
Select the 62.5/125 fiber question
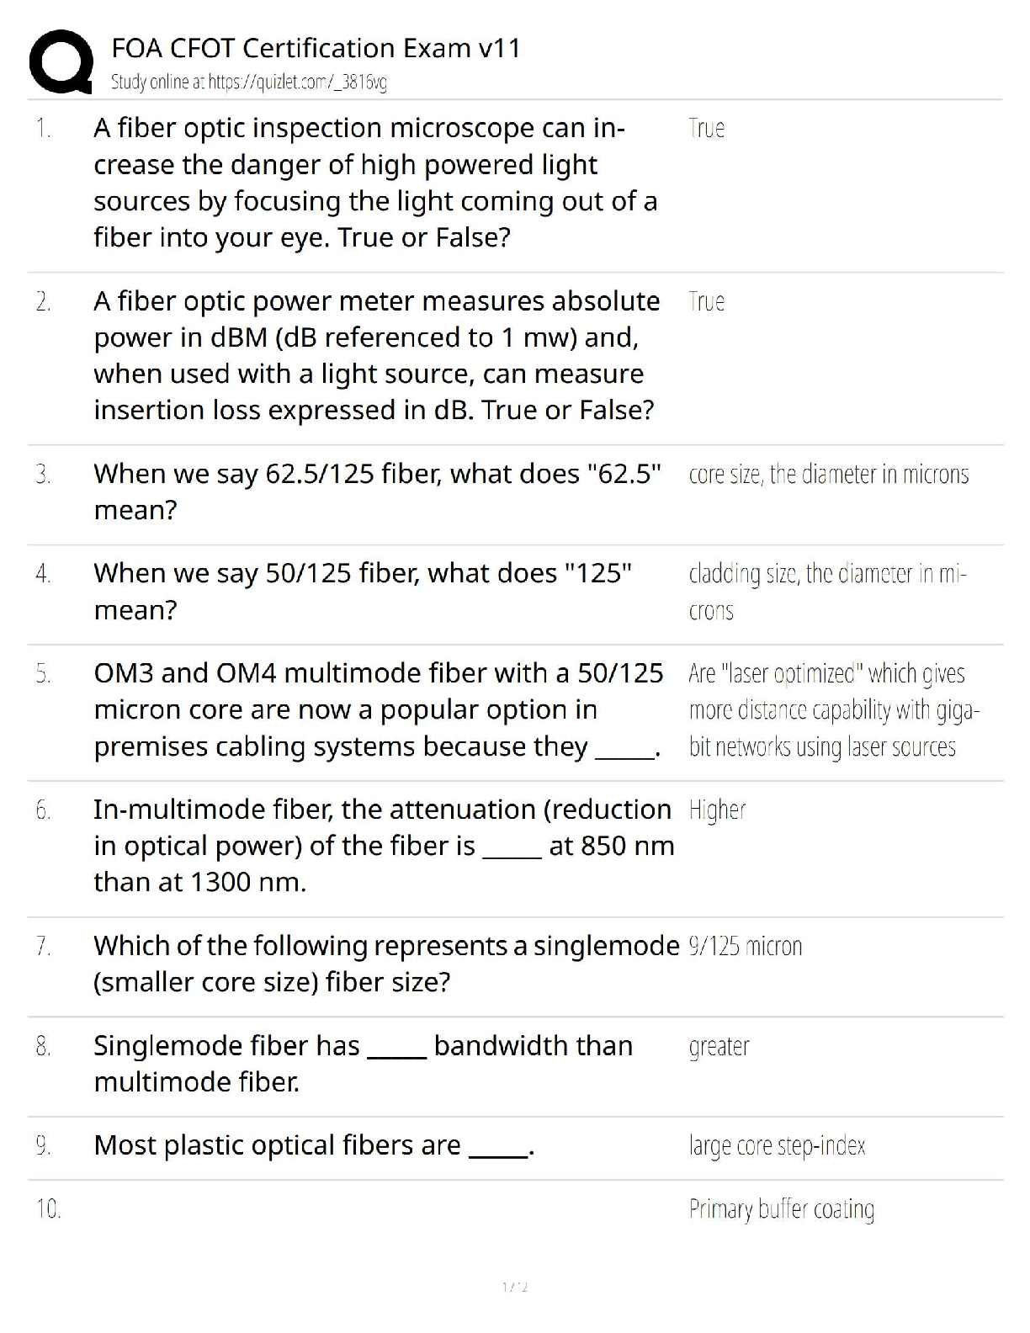point(376,491)
